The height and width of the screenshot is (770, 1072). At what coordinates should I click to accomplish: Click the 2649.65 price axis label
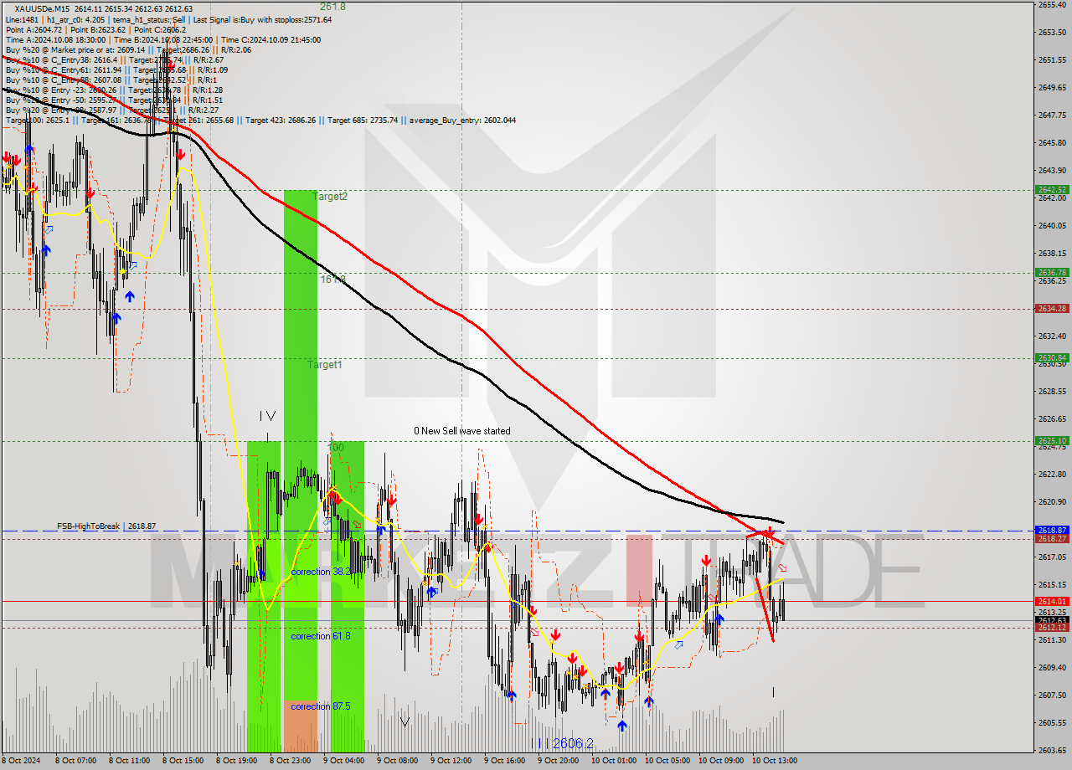coord(1052,87)
